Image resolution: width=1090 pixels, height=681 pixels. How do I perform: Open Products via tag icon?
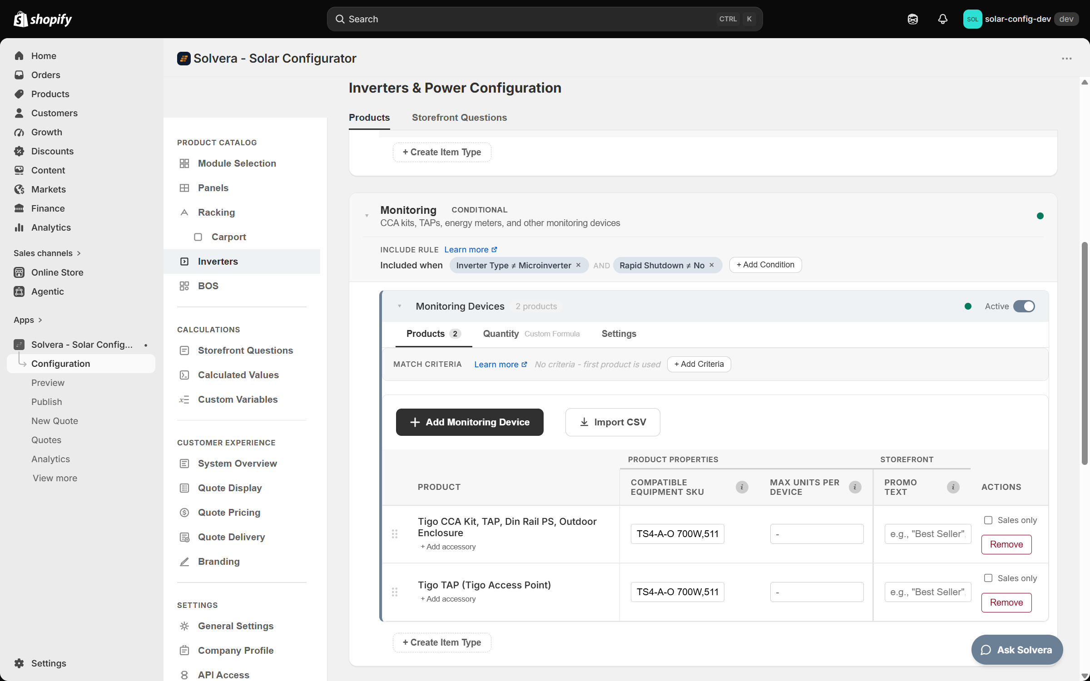click(19, 94)
